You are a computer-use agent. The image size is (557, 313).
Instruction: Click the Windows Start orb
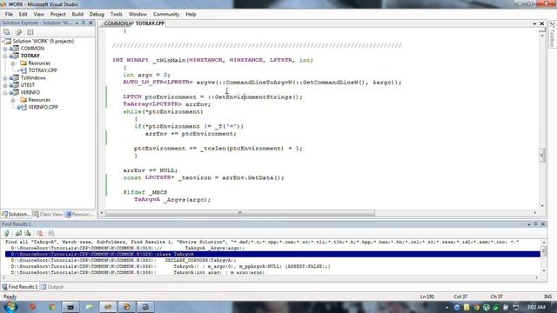tap(10, 307)
